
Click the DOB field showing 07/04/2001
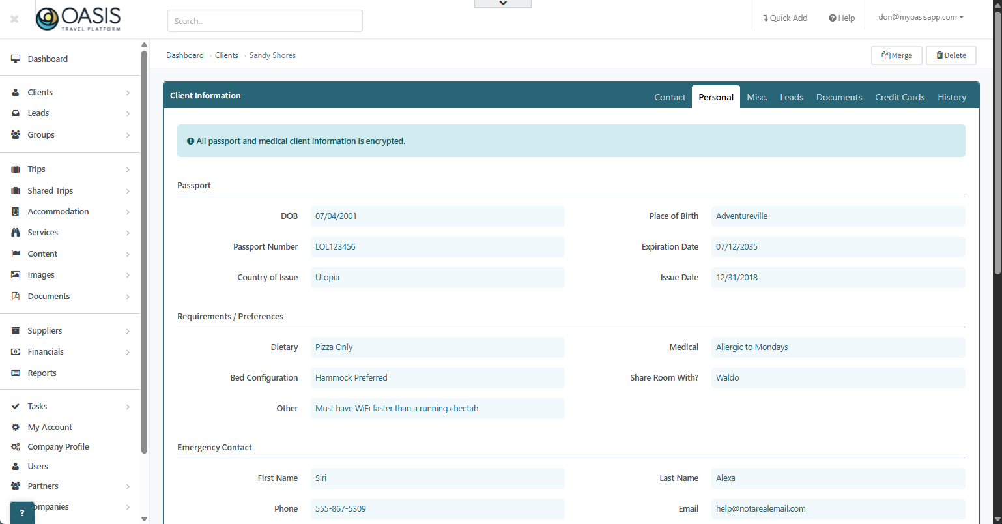(x=438, y=216)
